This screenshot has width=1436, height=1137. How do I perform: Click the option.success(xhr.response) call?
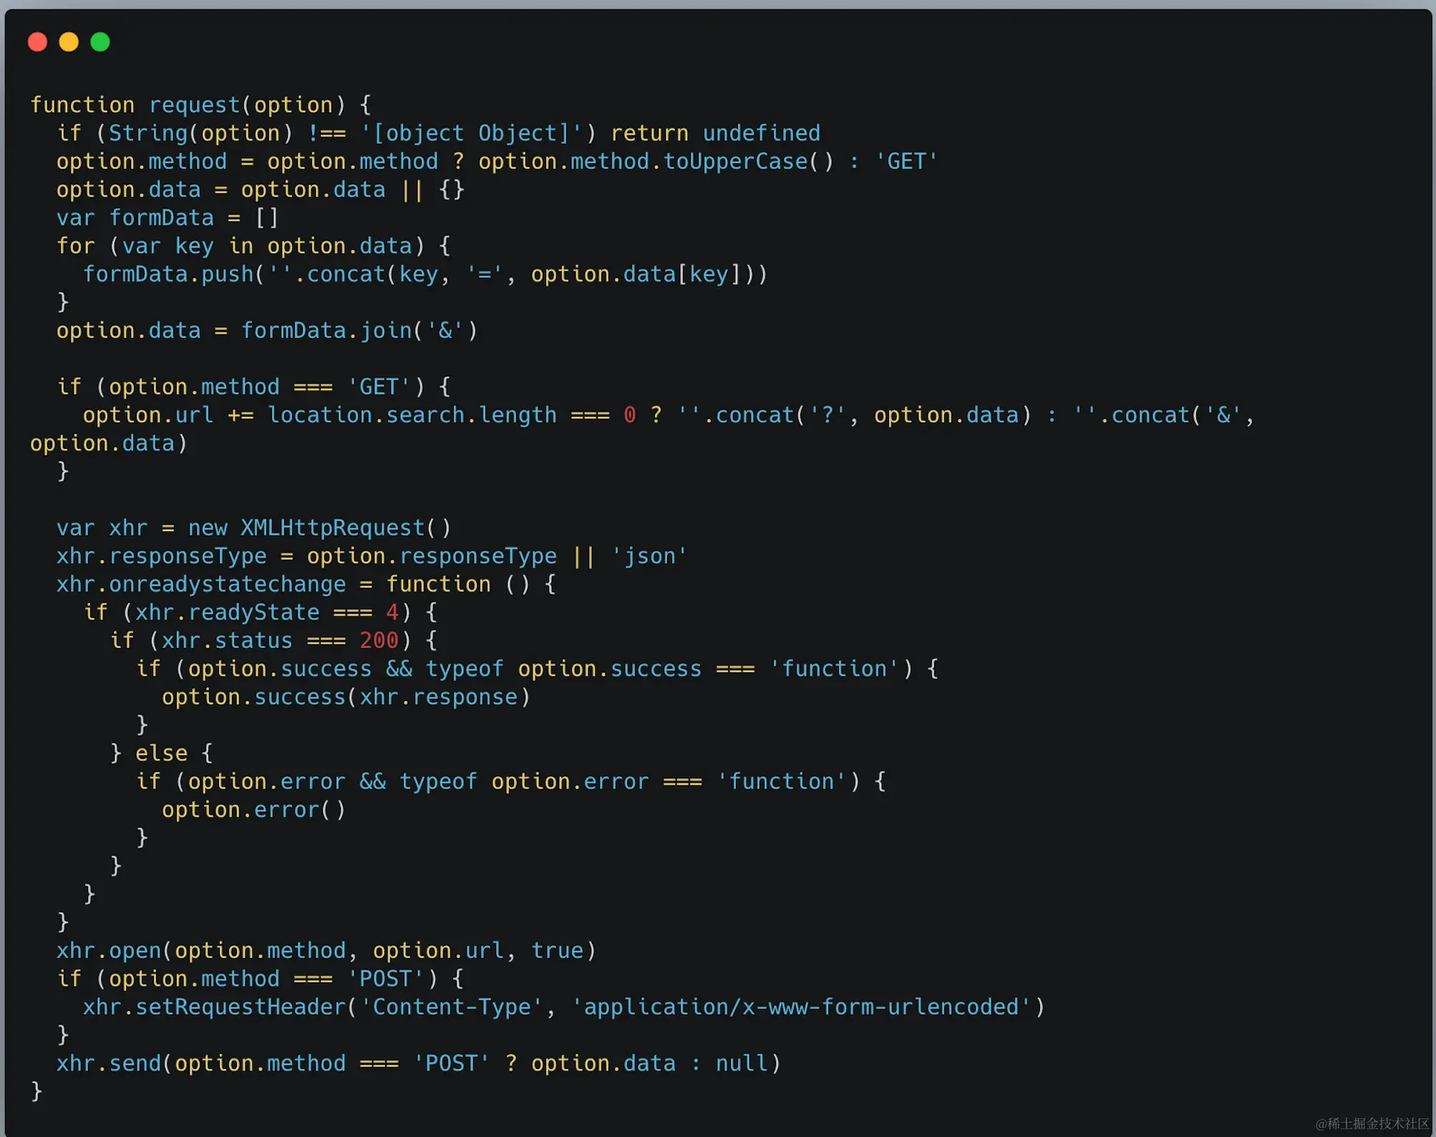pyautogui.click(x=345, y=697)
